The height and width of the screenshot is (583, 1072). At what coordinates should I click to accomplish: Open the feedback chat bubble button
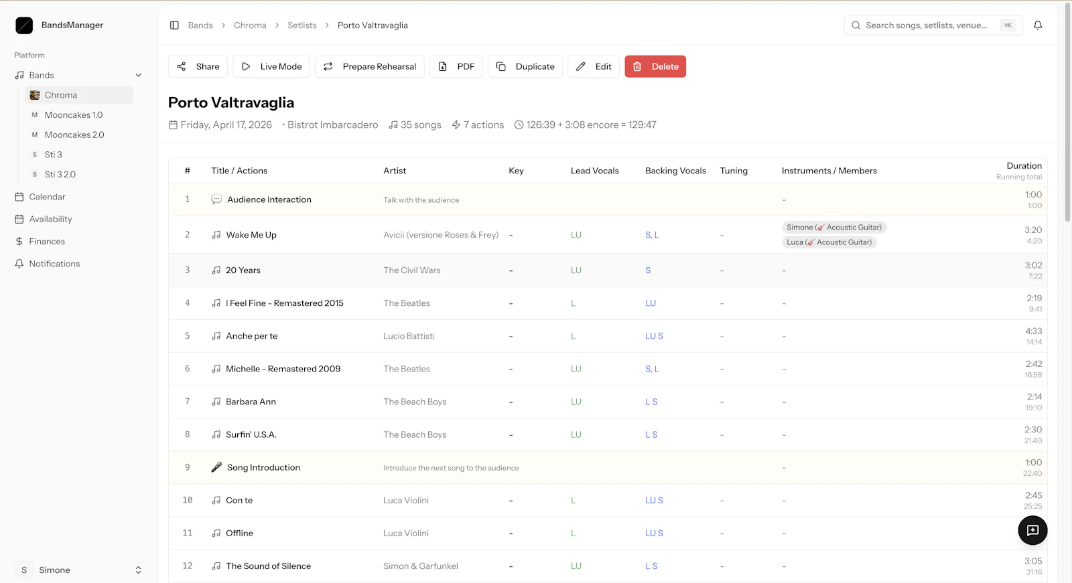(1032, 530)
